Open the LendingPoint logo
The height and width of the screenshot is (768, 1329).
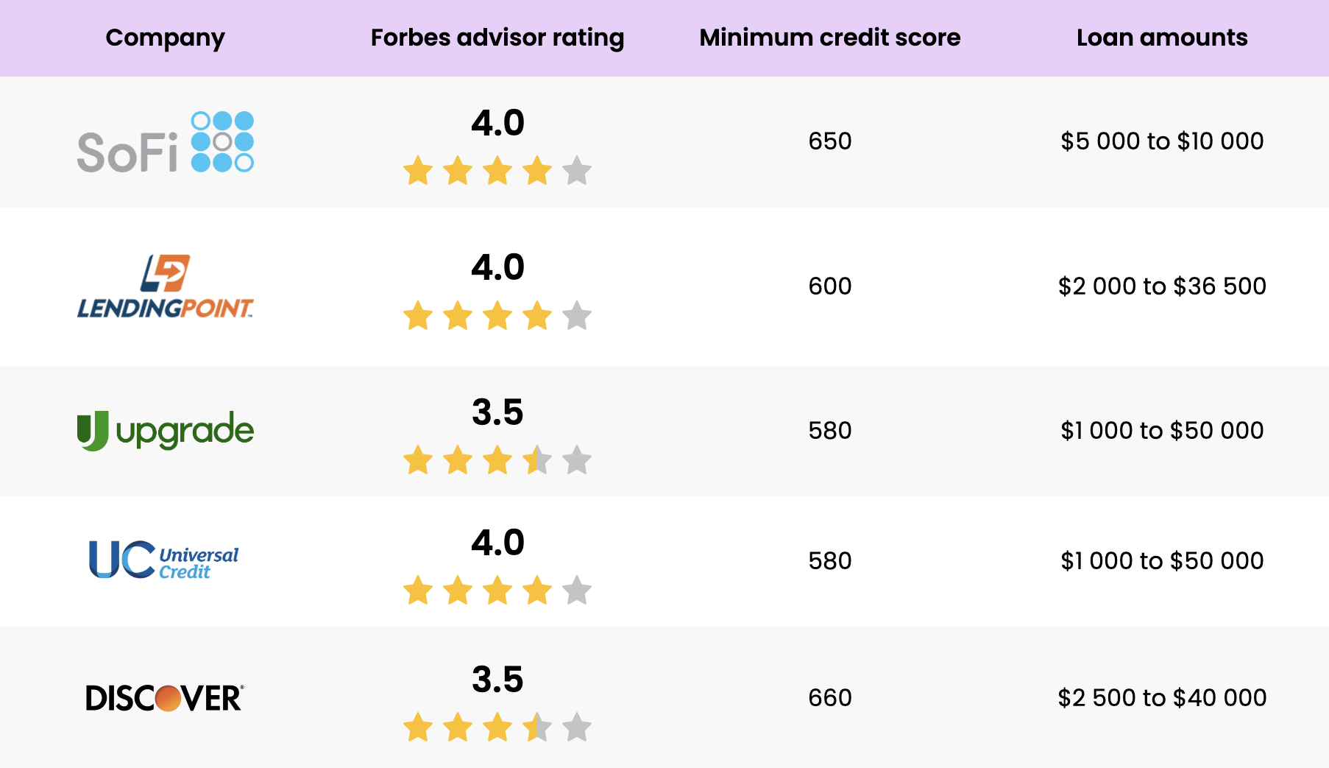166,286
